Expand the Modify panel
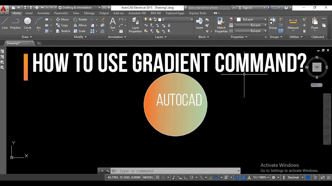 [80, 37]
